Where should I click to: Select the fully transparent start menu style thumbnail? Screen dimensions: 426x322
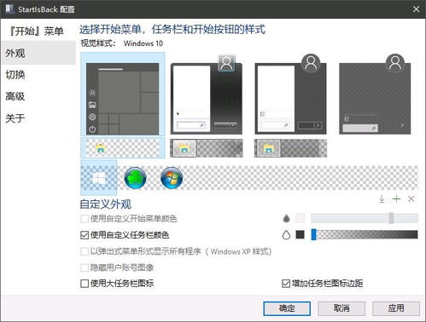(375, 95)
